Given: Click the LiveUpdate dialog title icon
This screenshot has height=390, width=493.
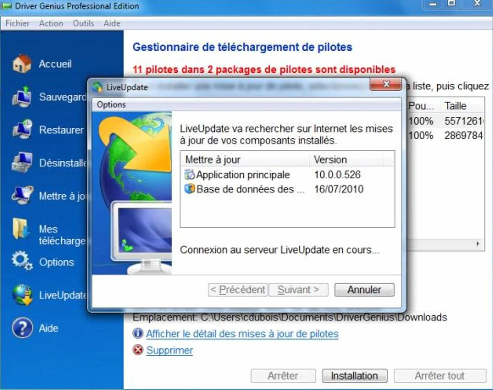Looking at the screenshot, I should coord(97,87).
